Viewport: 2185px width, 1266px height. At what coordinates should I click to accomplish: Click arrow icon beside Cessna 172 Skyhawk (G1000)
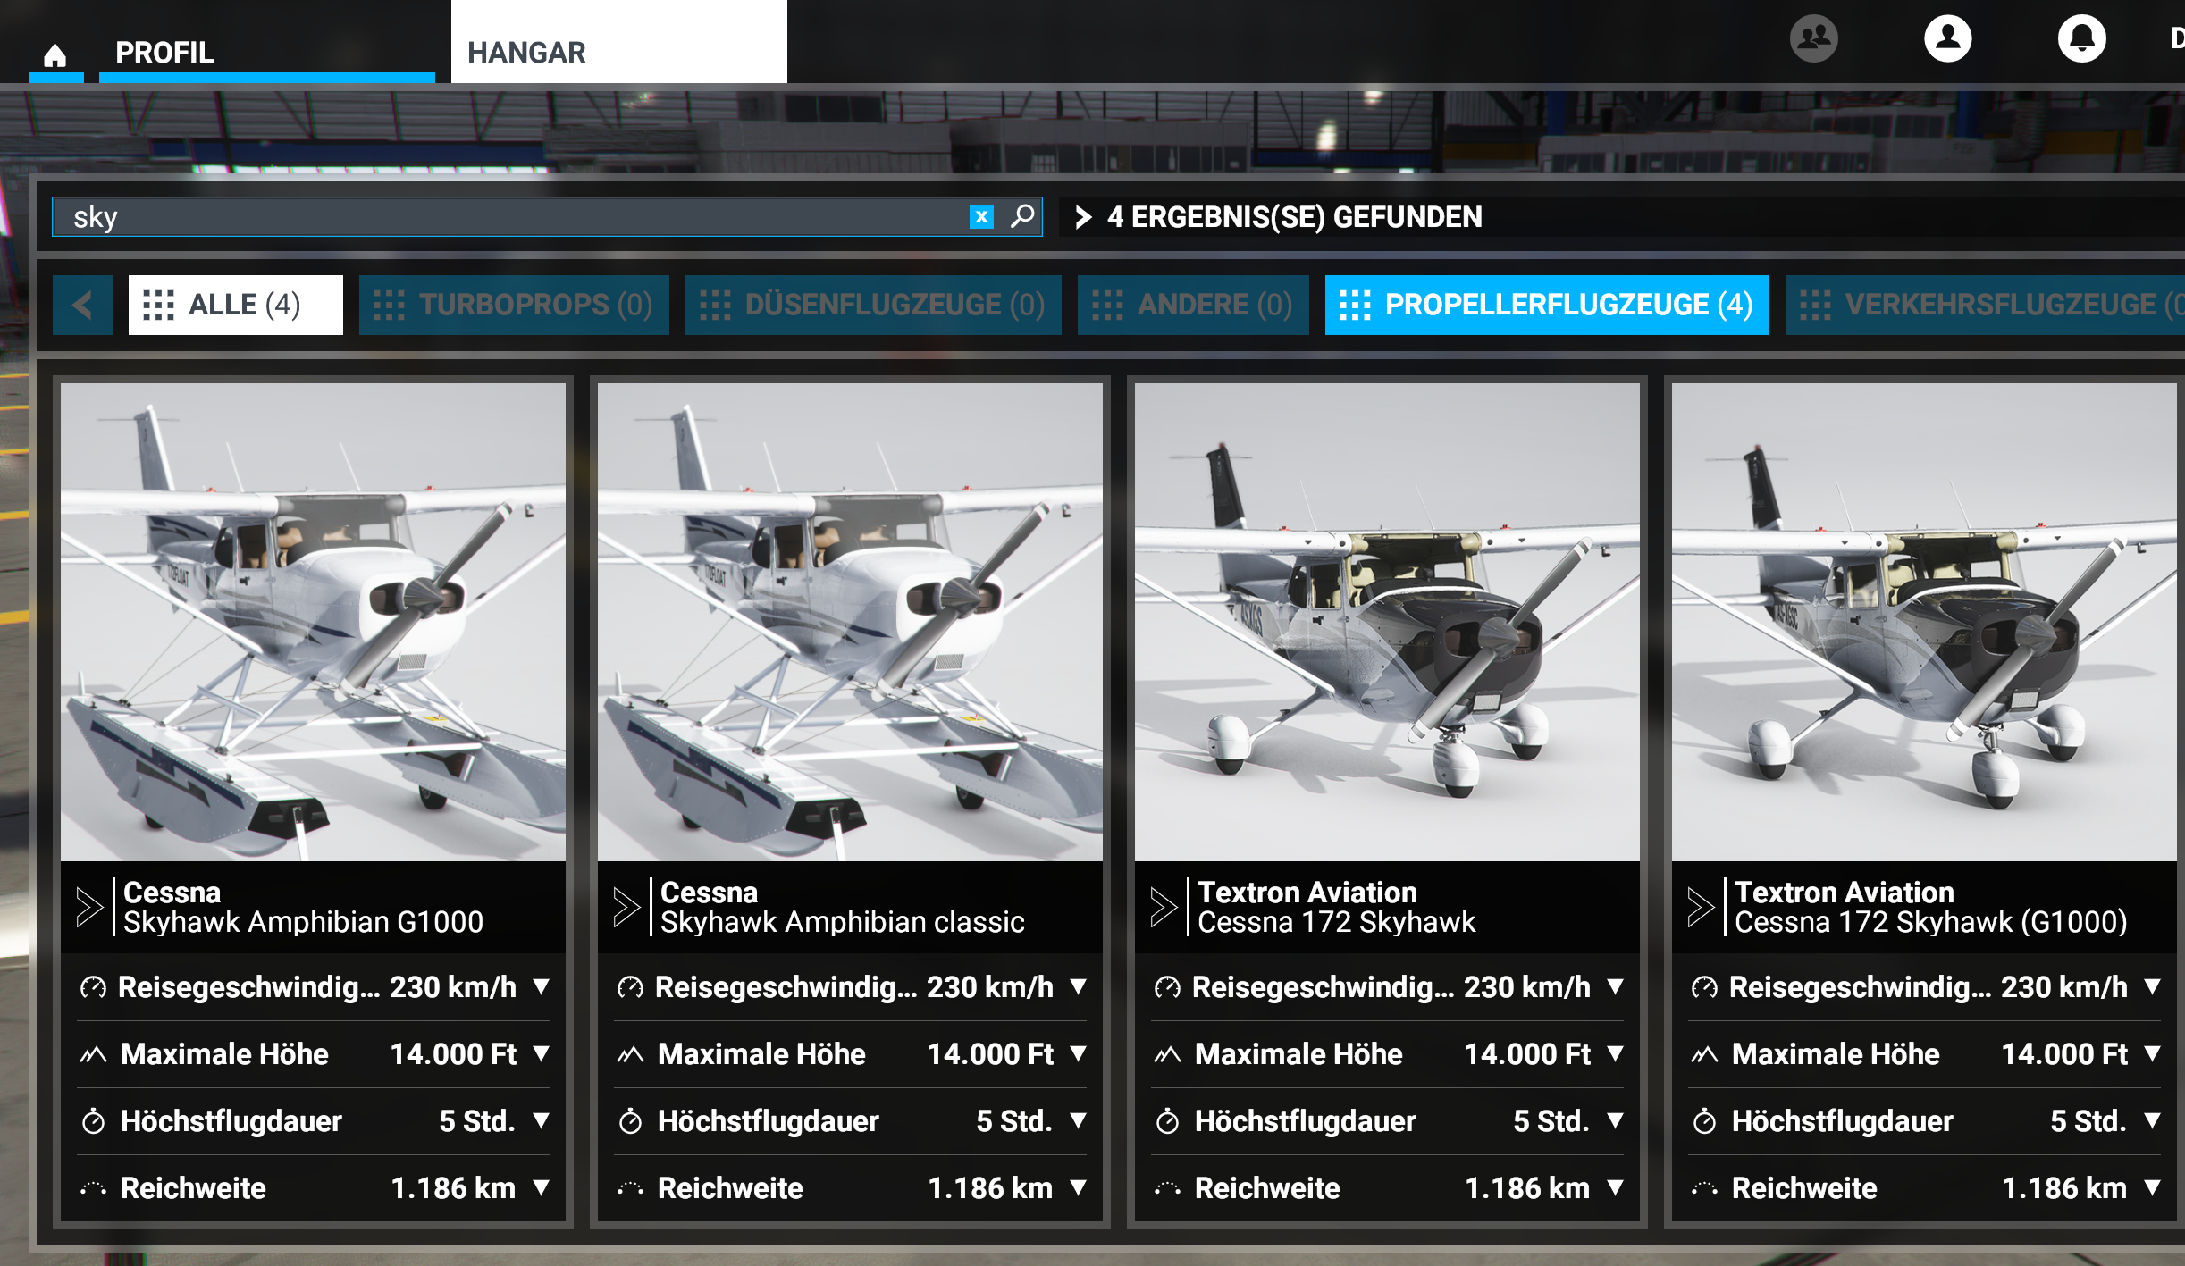tap(1701, 907)
